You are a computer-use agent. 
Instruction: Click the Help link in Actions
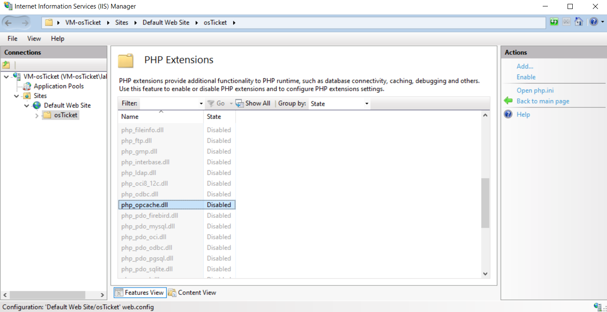523,114
